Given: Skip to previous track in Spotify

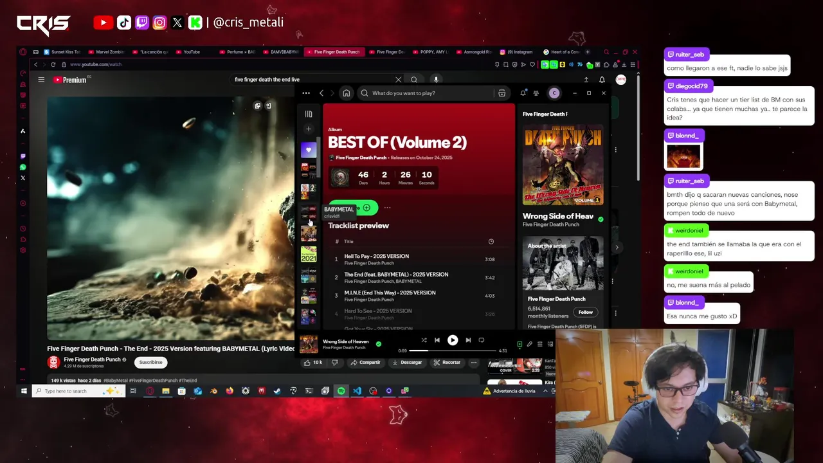Looking at the screenshot, I should point(437,340).
